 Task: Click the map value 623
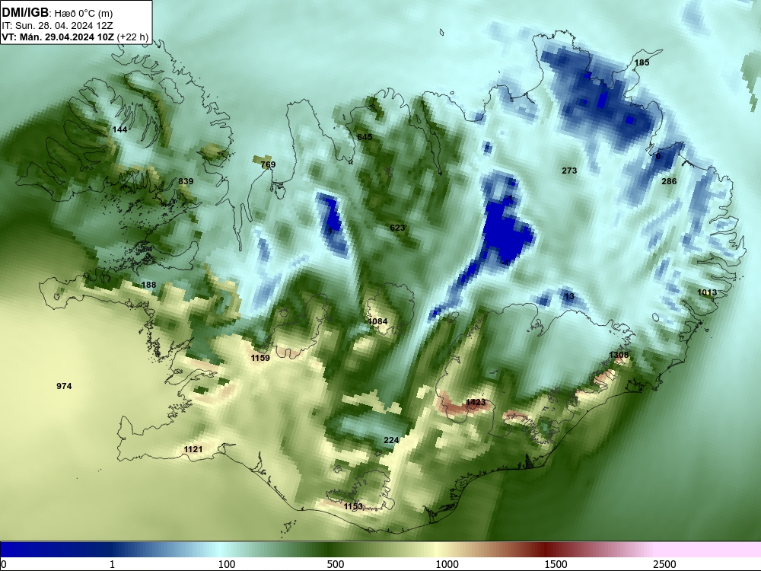click(397, 228)
